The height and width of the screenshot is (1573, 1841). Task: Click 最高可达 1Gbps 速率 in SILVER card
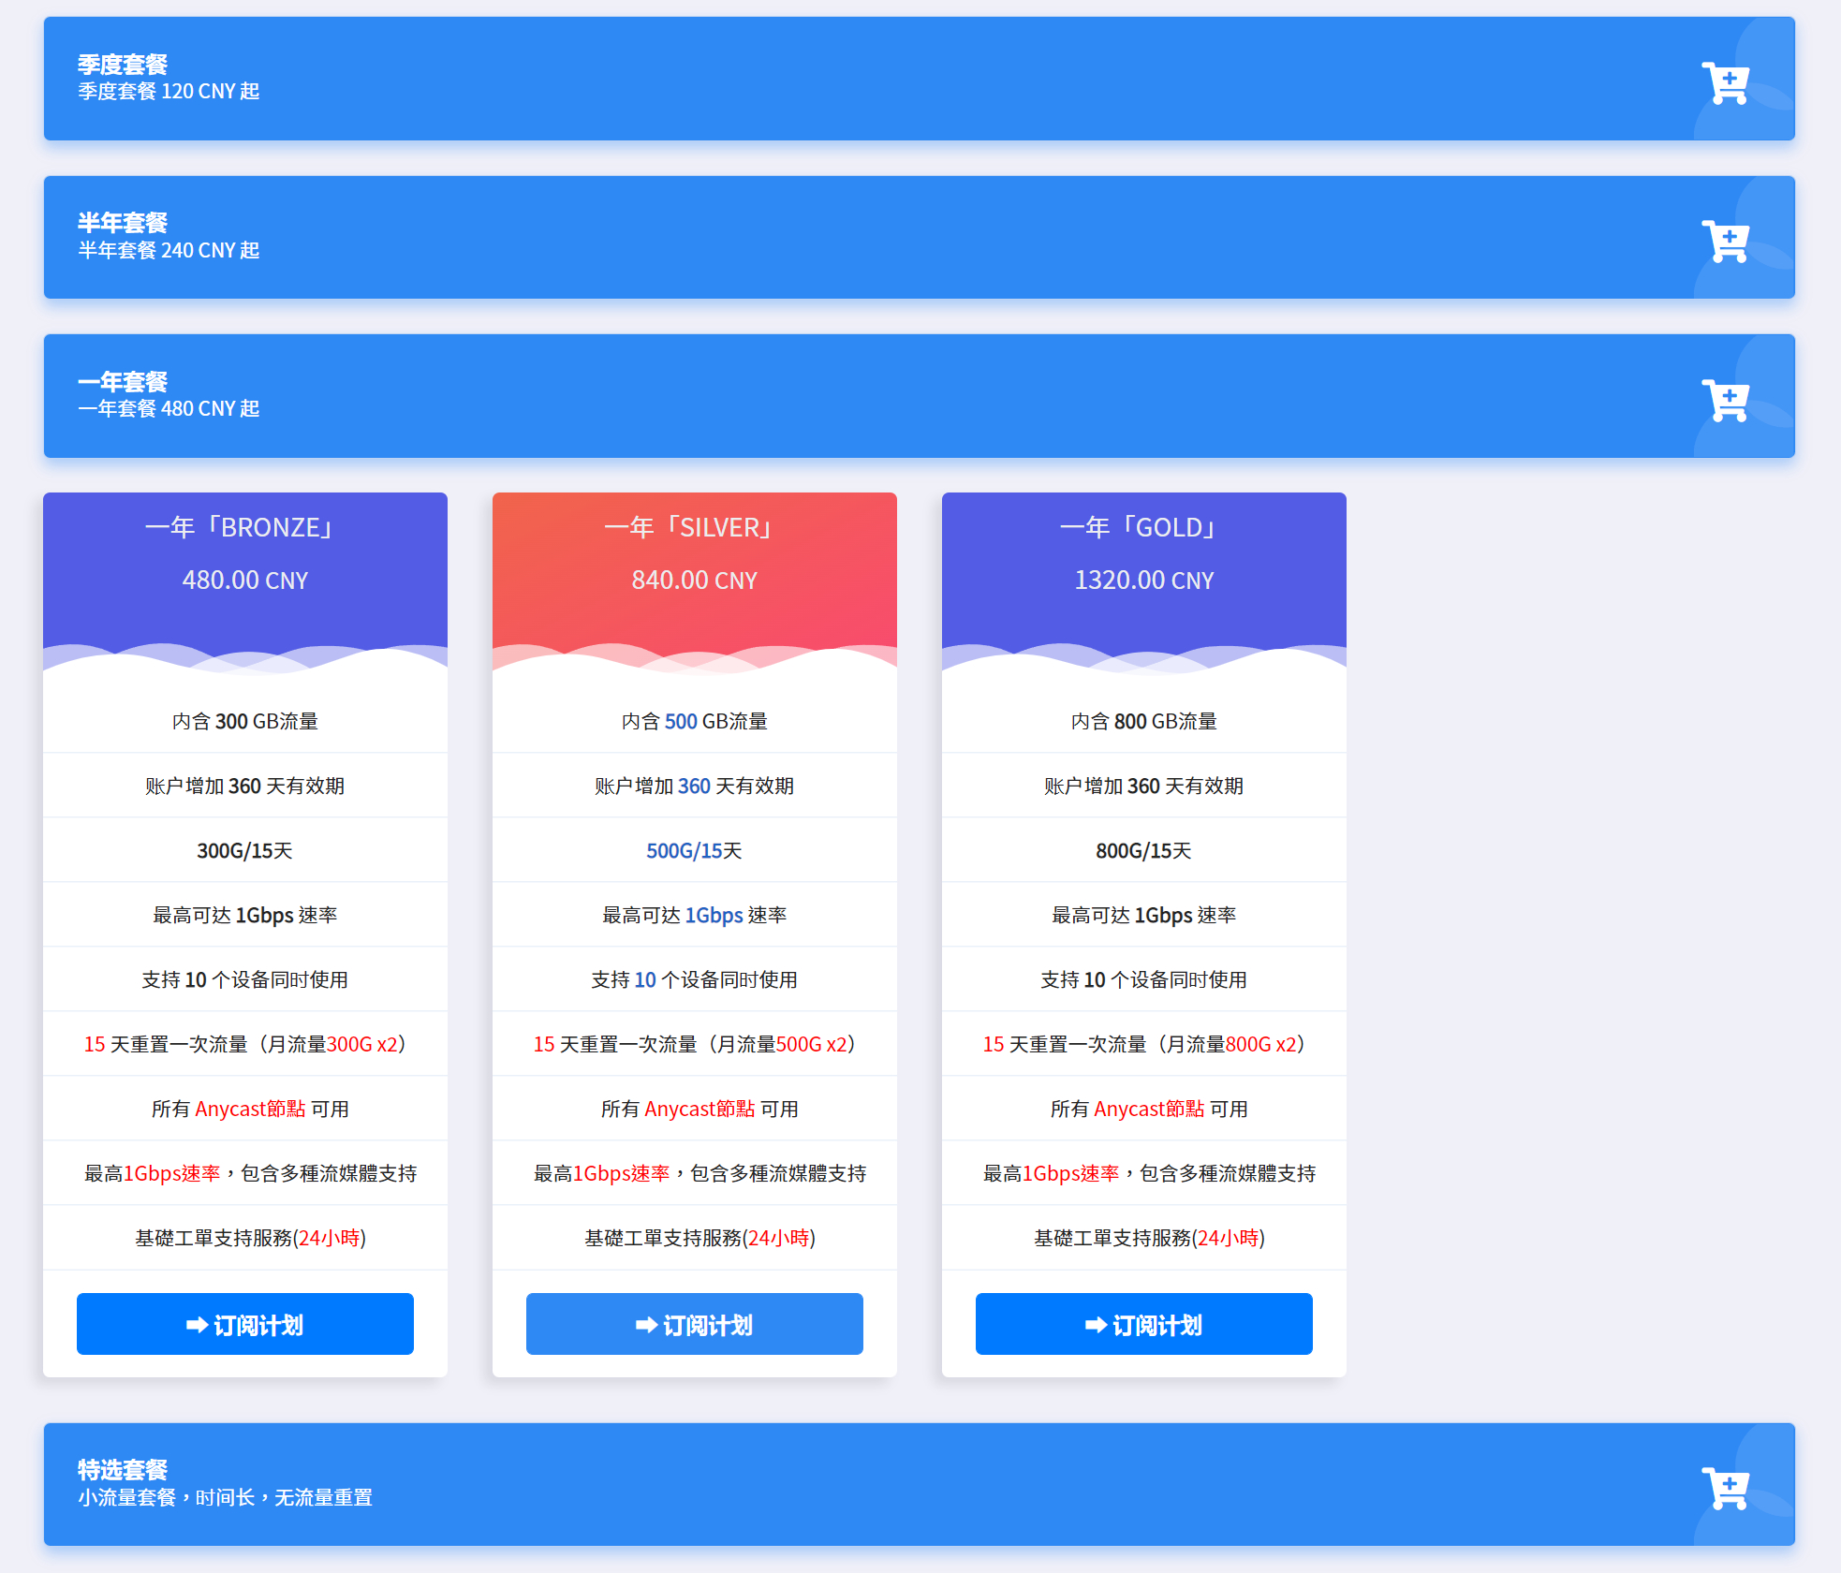pos(695,915)
